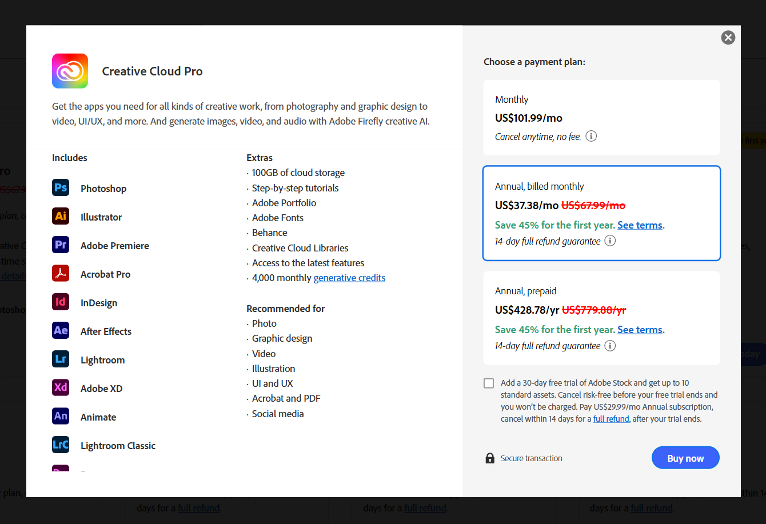Click the Photoshop app icon
766x524 pixels.
61,187
